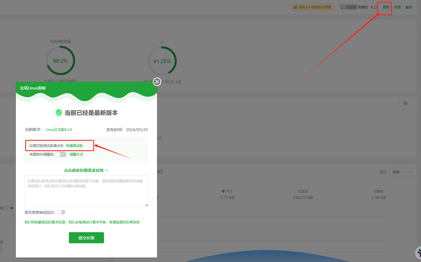Click the 修复 link in top bar
This screenshot has width=421, height=262.
coord(397,7)
